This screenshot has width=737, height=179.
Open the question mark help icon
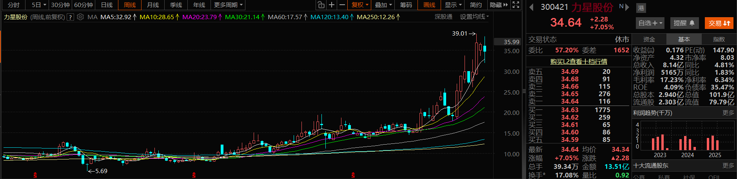(x=71, y=17)
